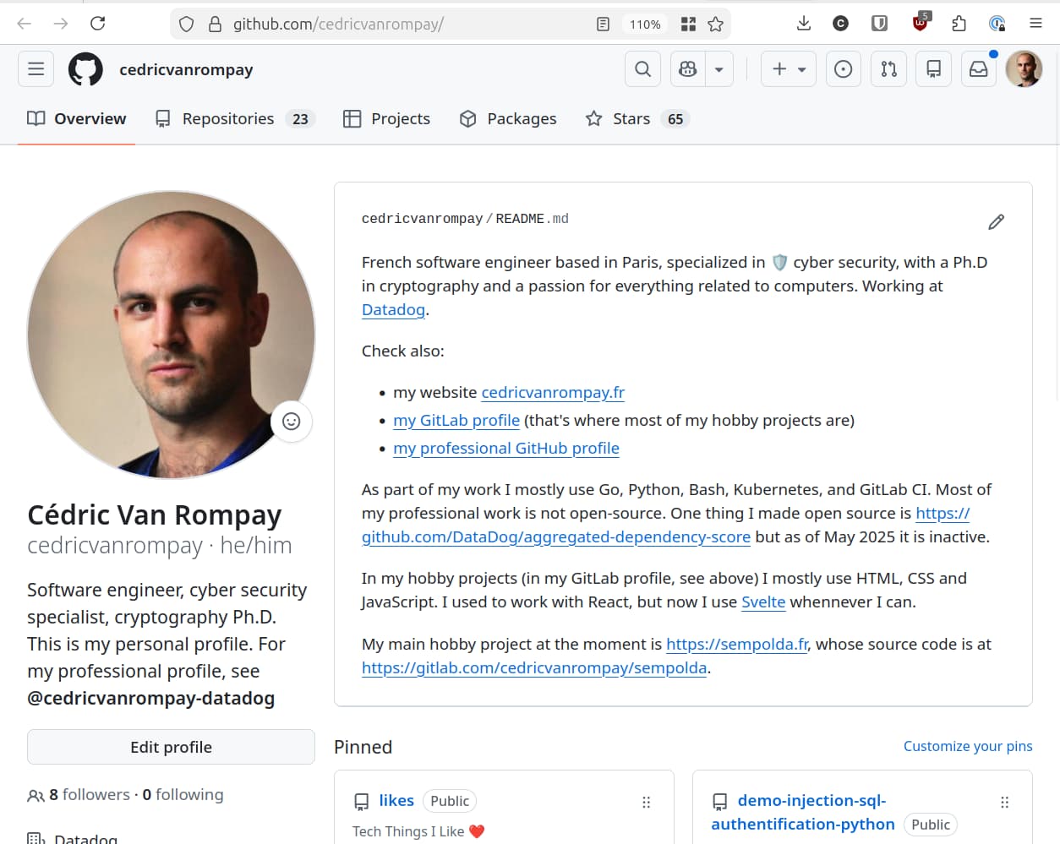View your pull requests
The height and width of the screenshot is (844, 1060).
click(x=888, y=68)
